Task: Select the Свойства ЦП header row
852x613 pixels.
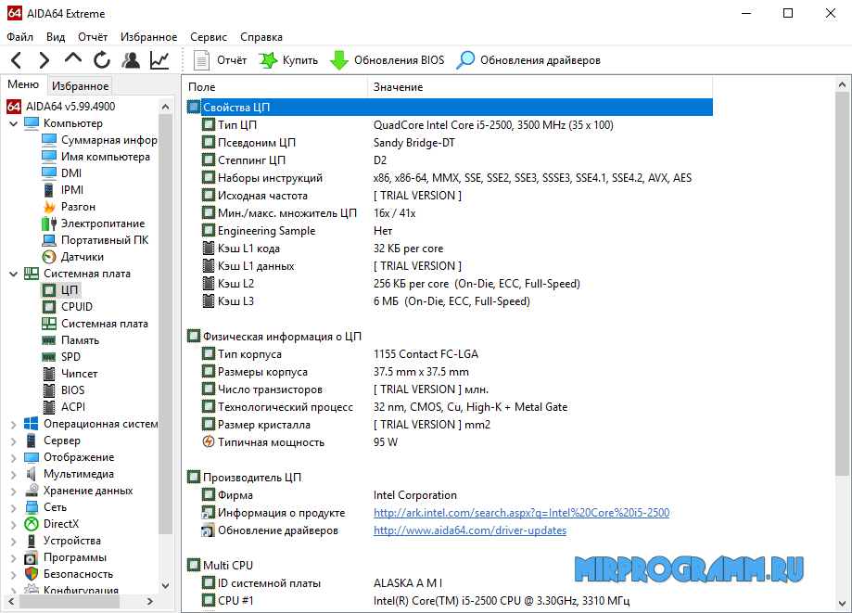Action: click(x=450, y=107)
